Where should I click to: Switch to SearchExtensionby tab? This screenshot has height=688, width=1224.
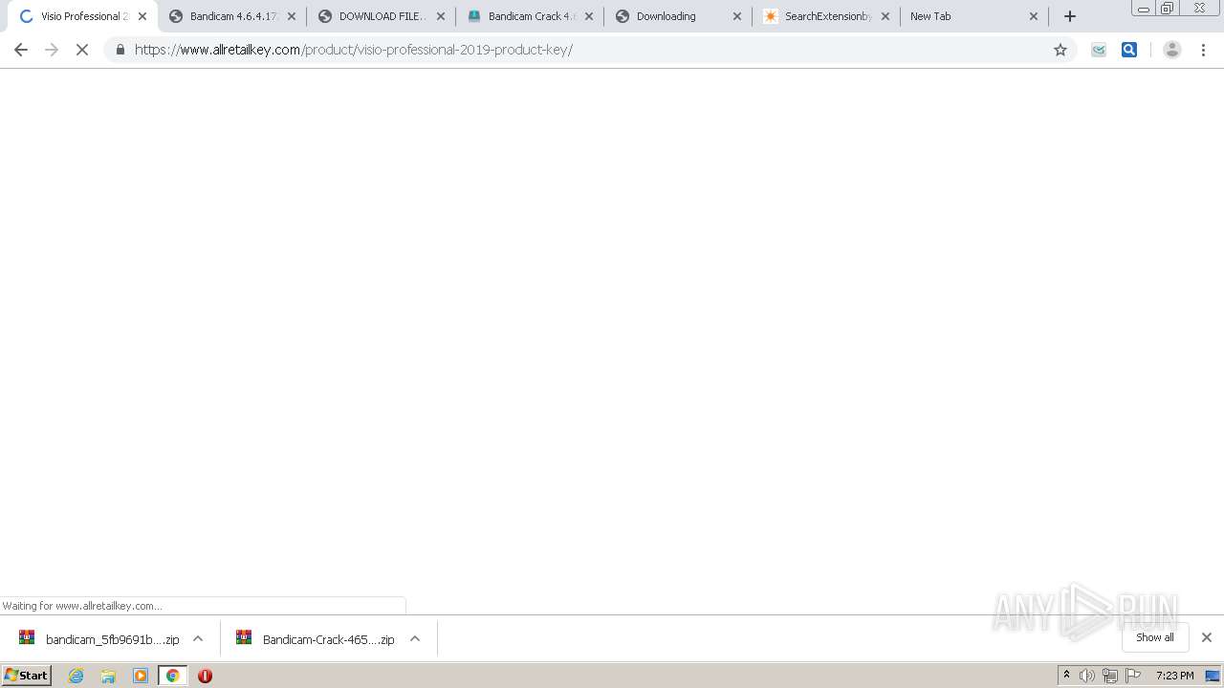(827, 16)
